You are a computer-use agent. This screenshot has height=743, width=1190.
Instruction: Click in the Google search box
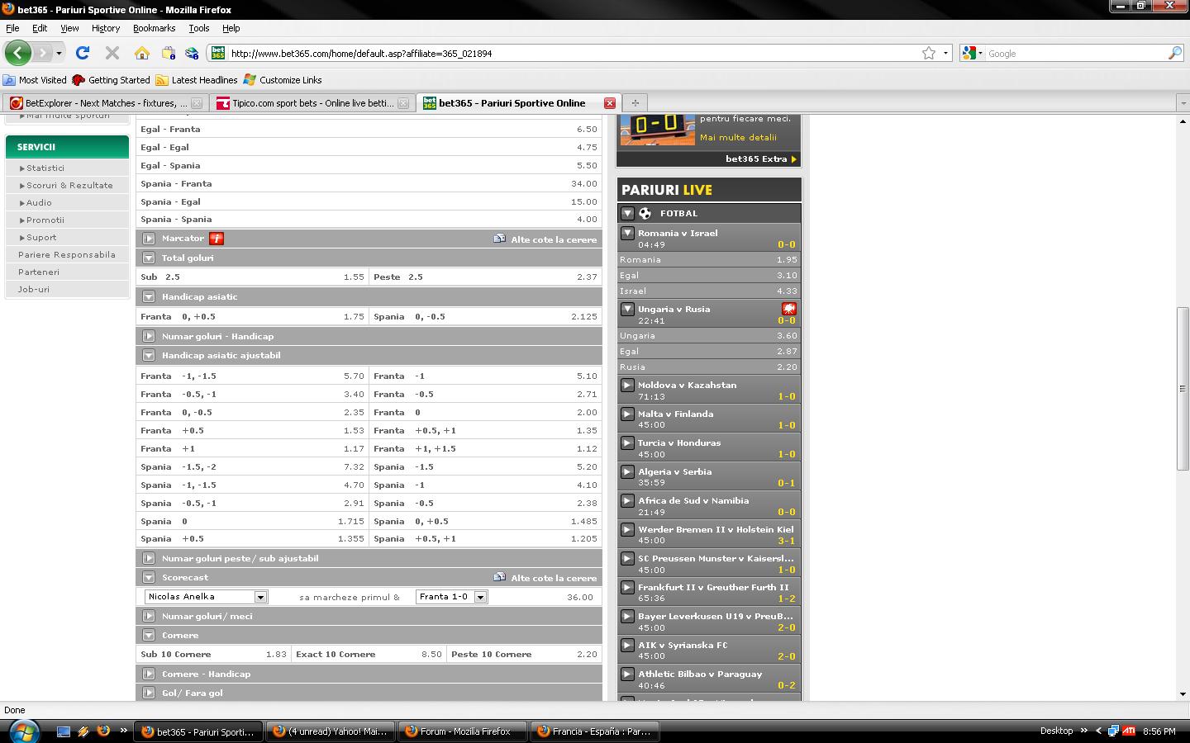coord(1076,53)
